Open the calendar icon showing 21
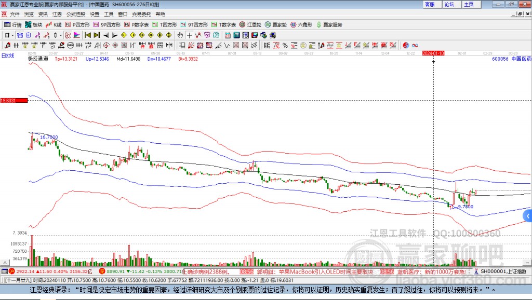532x300 pixels. pyautogui.click(x=228, y=35)
